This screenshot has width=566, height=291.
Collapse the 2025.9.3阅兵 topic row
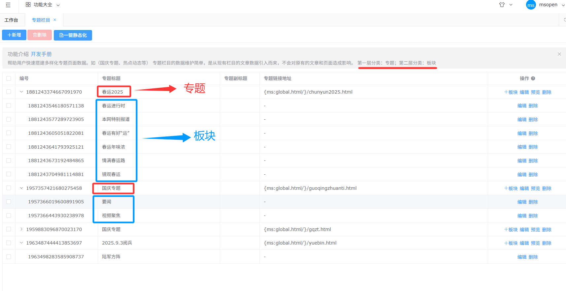21,243
